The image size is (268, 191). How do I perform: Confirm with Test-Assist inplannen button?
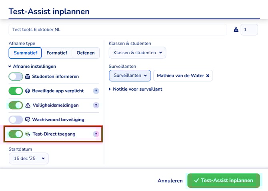pos(223,181)
